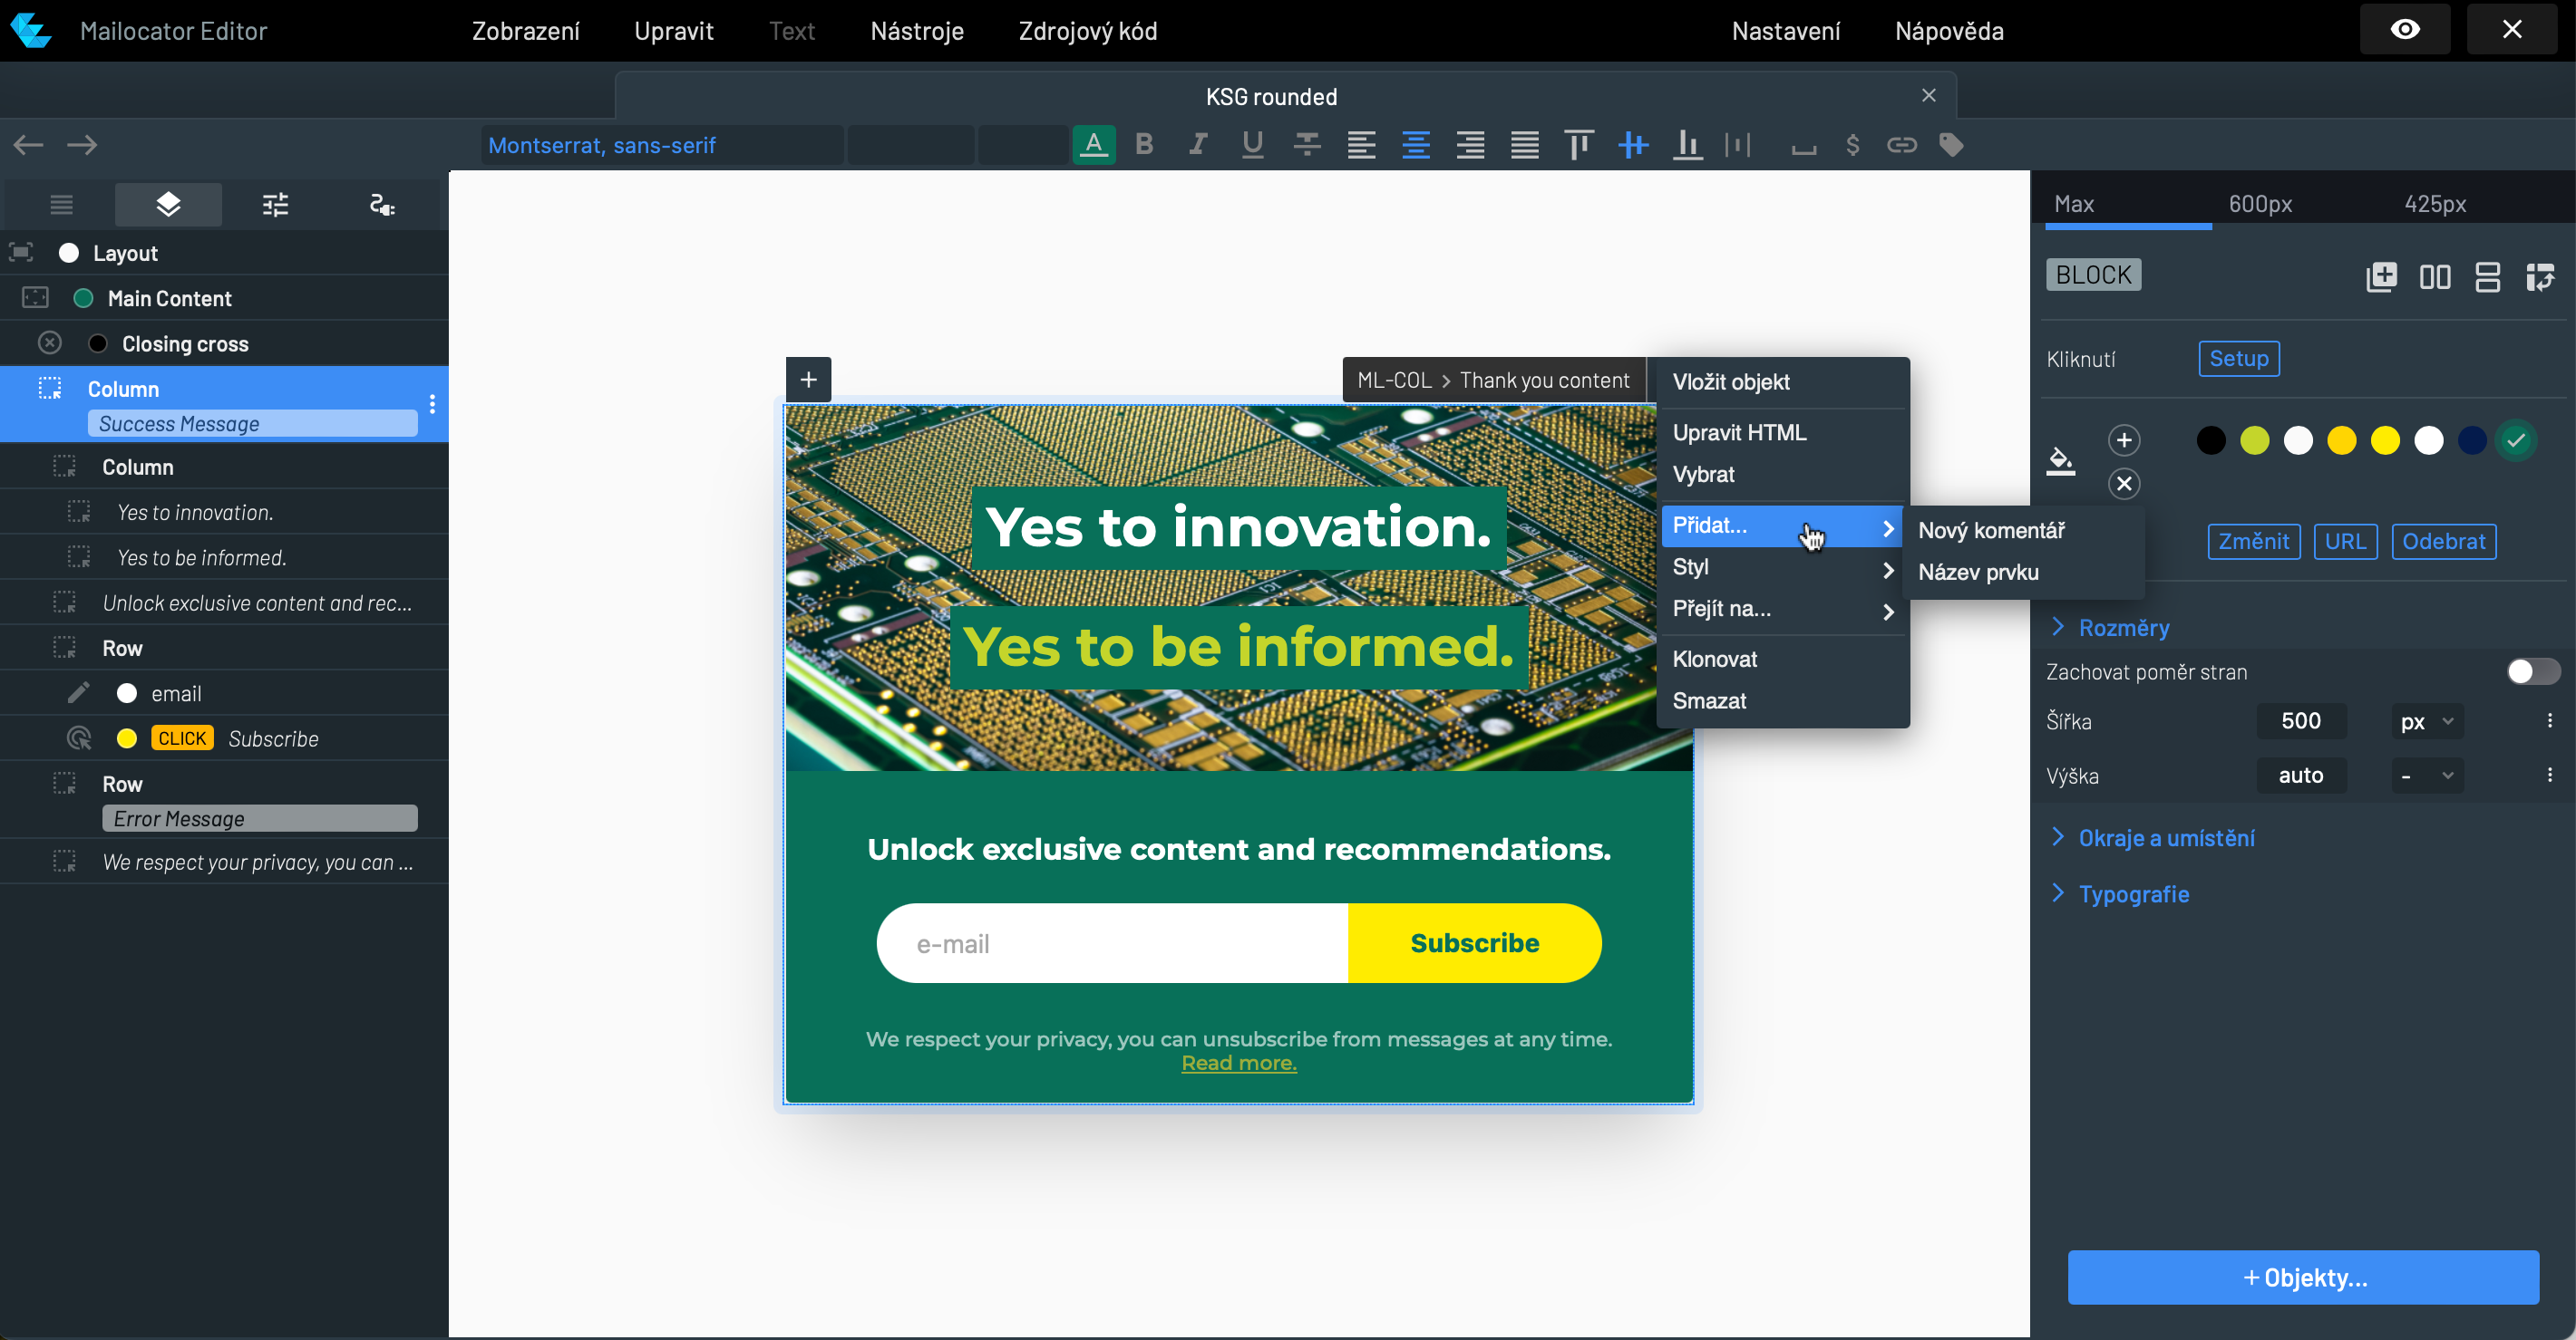Viewport: 2576px width, 1340px height.
Task: Toggle the Main Content green visibility dot
Action: click(83, 298)
